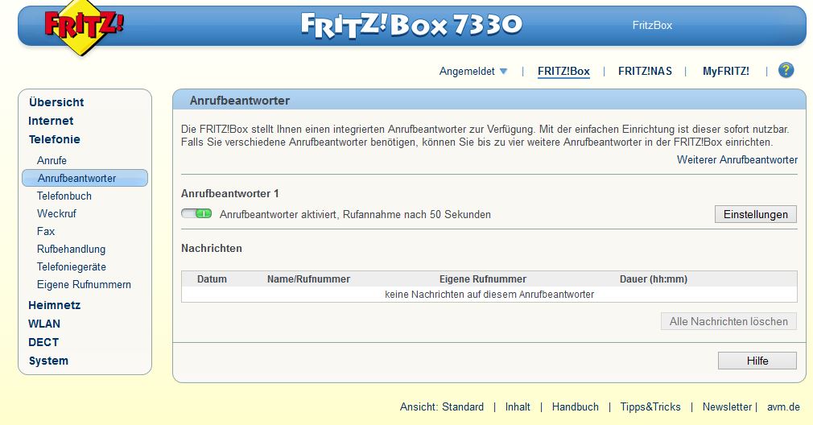Open the System section
This screenshot has width=813, height=425.
[48, 361]
